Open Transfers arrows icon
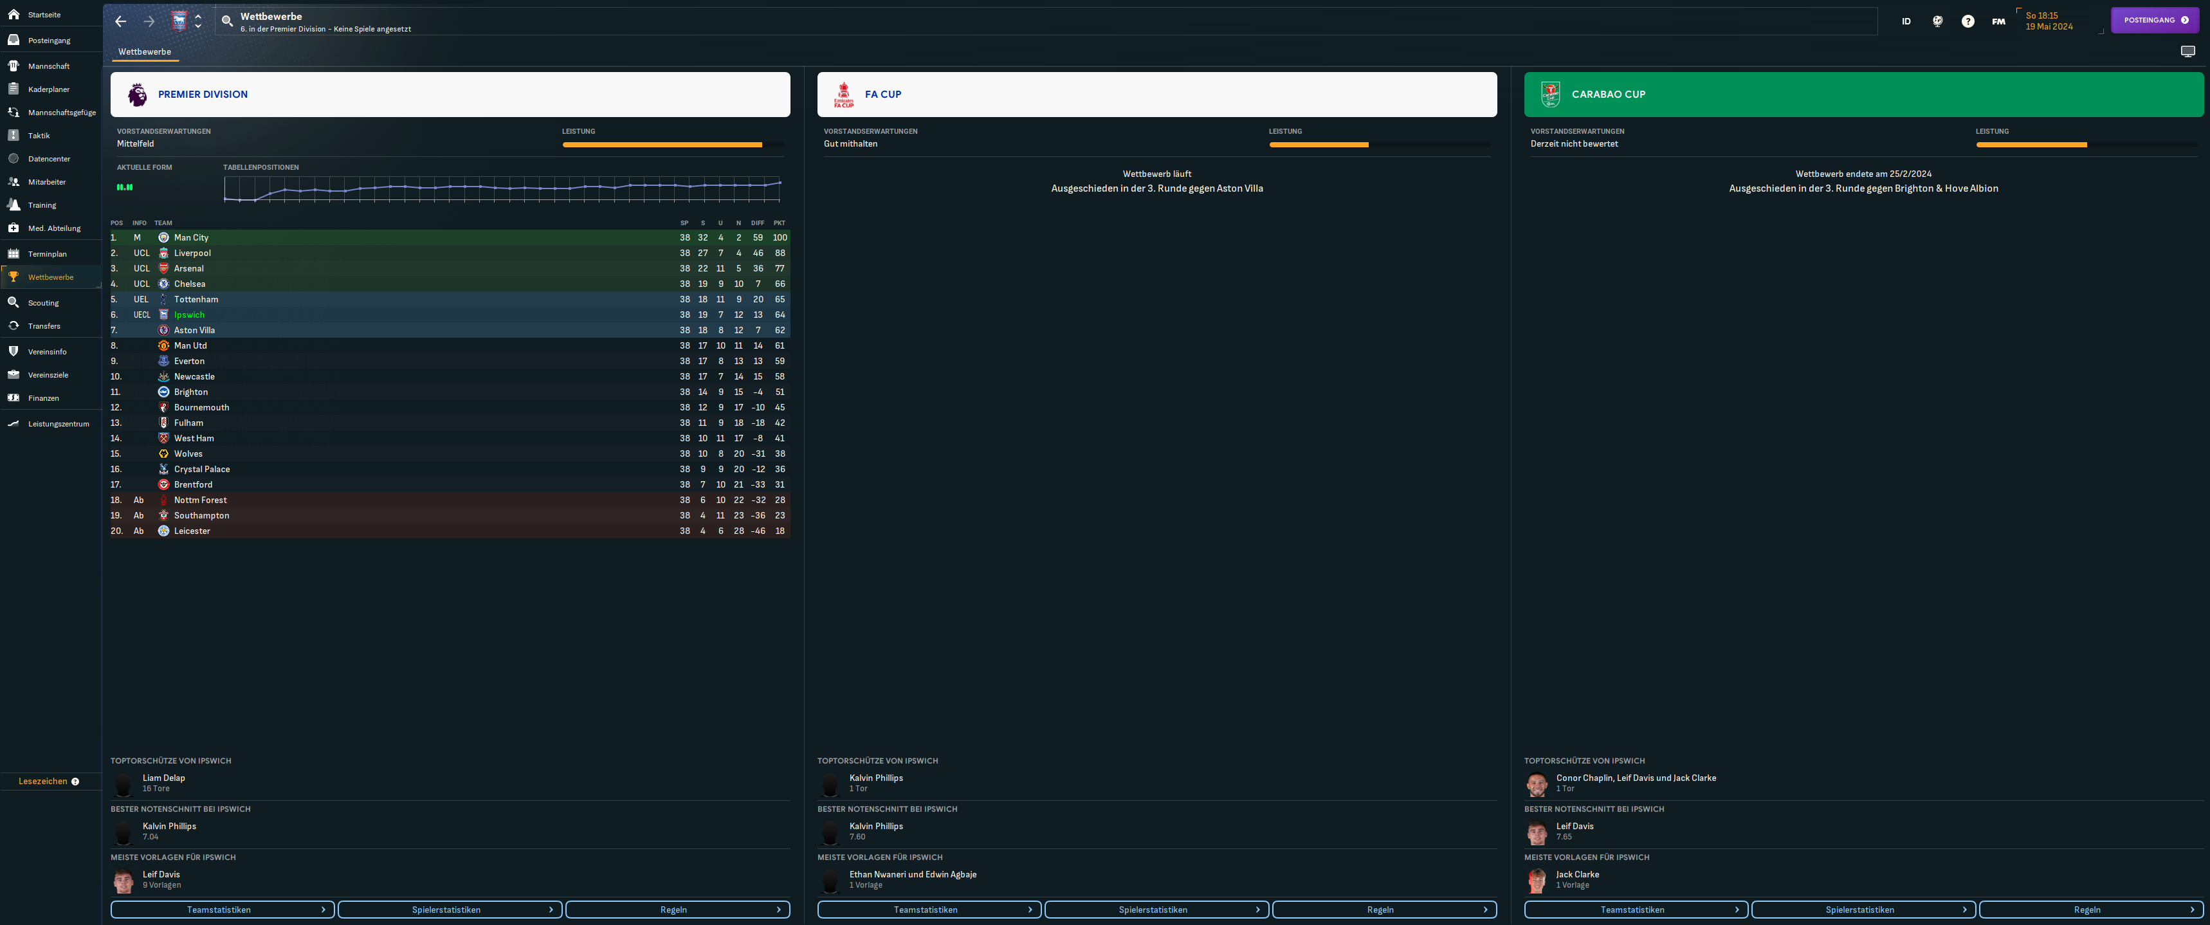2210x925 pixels. point(14,326)
